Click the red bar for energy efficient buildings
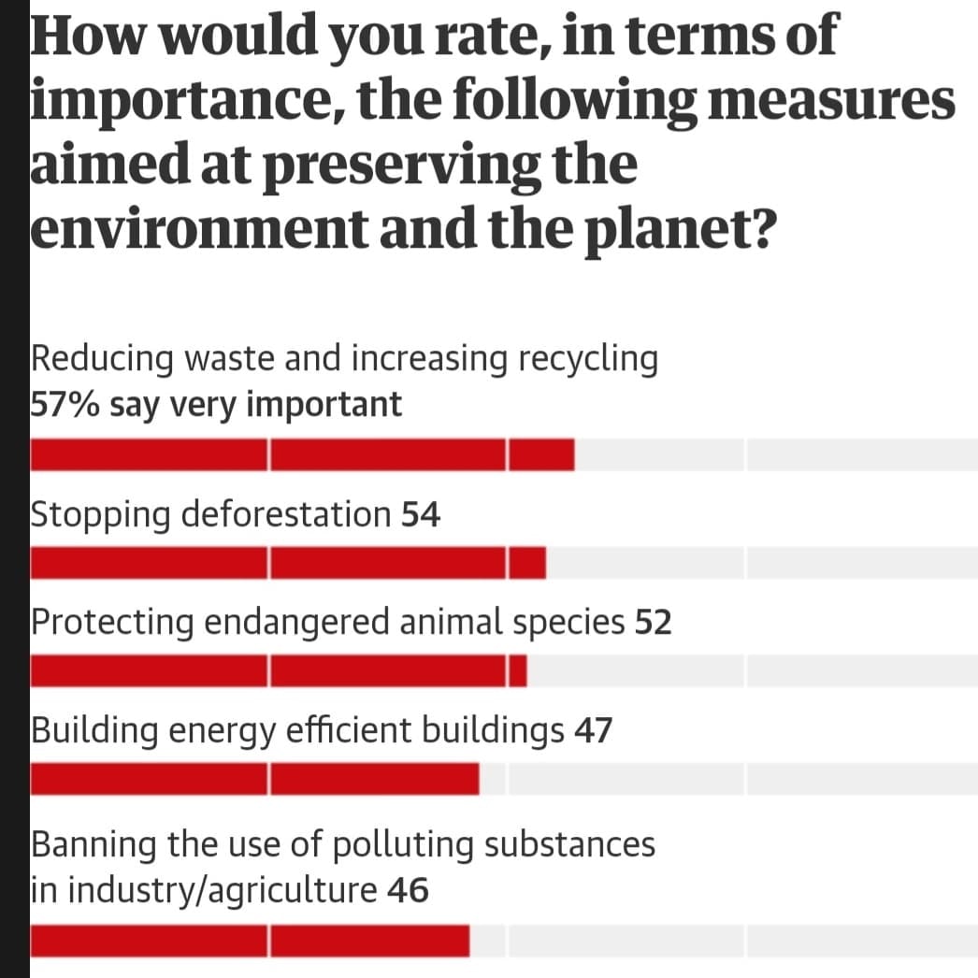The width and height of the screenshot is (978, 978). tap(255, 779)
